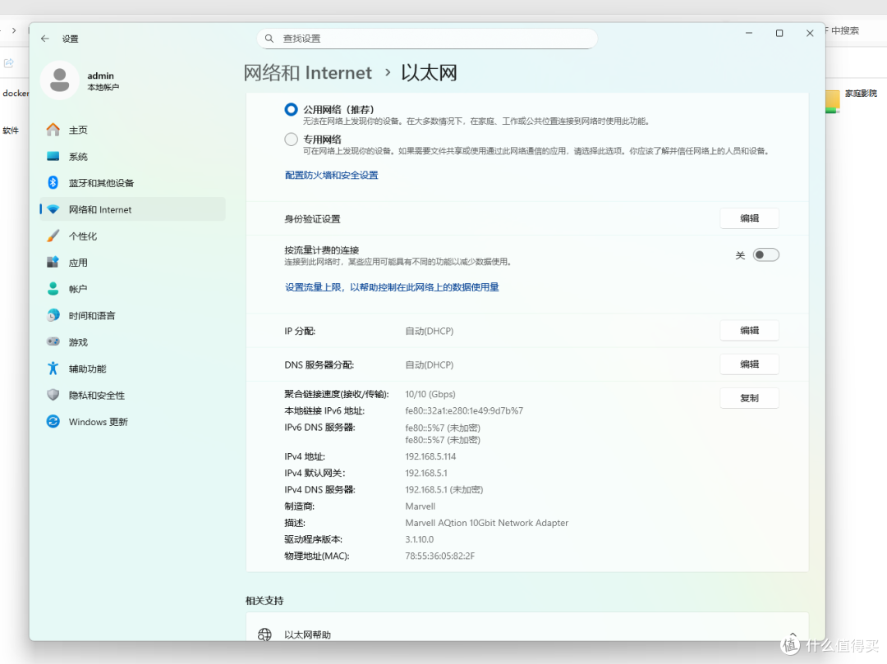This screenshot has height=664, width=887.
Task: Select 专用网络 radio button
Action: pos(291,139)
